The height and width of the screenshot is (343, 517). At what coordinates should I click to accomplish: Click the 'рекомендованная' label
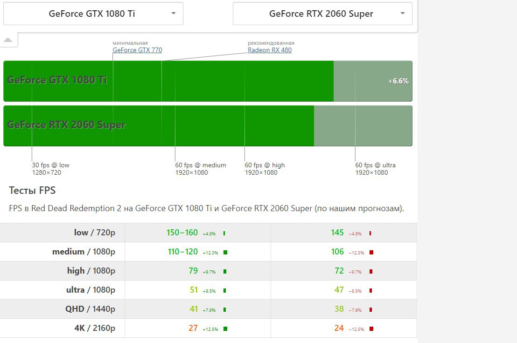[x=271, y=43]
